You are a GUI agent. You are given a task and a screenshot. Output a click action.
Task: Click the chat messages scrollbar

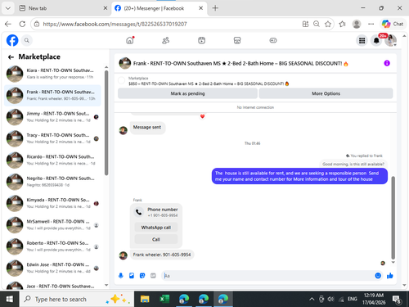tap(393, 218)
